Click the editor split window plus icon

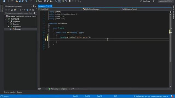(170, 12)
